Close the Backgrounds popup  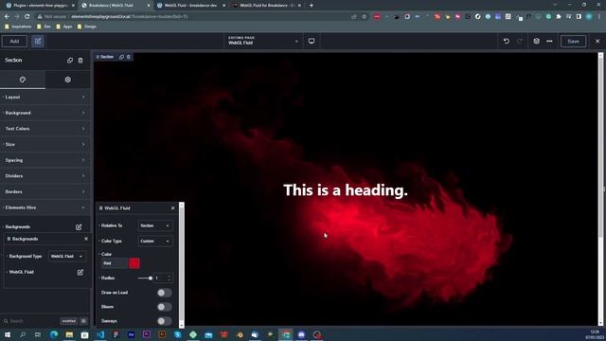pos(86,239)
